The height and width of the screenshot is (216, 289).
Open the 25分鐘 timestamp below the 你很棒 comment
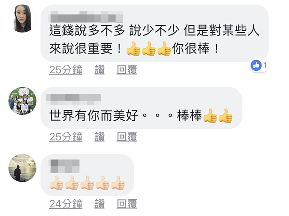tap(66, 70)
